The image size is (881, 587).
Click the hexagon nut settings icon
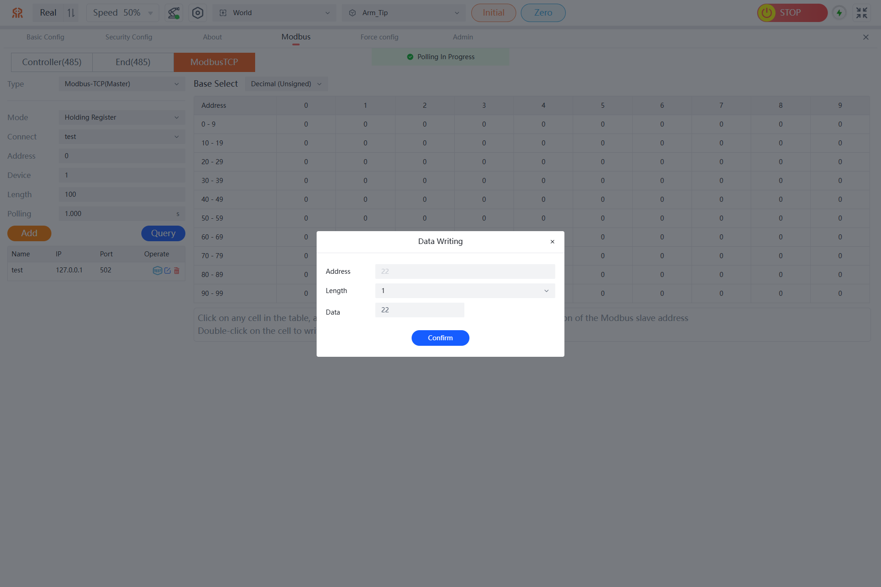click(197, 13)
